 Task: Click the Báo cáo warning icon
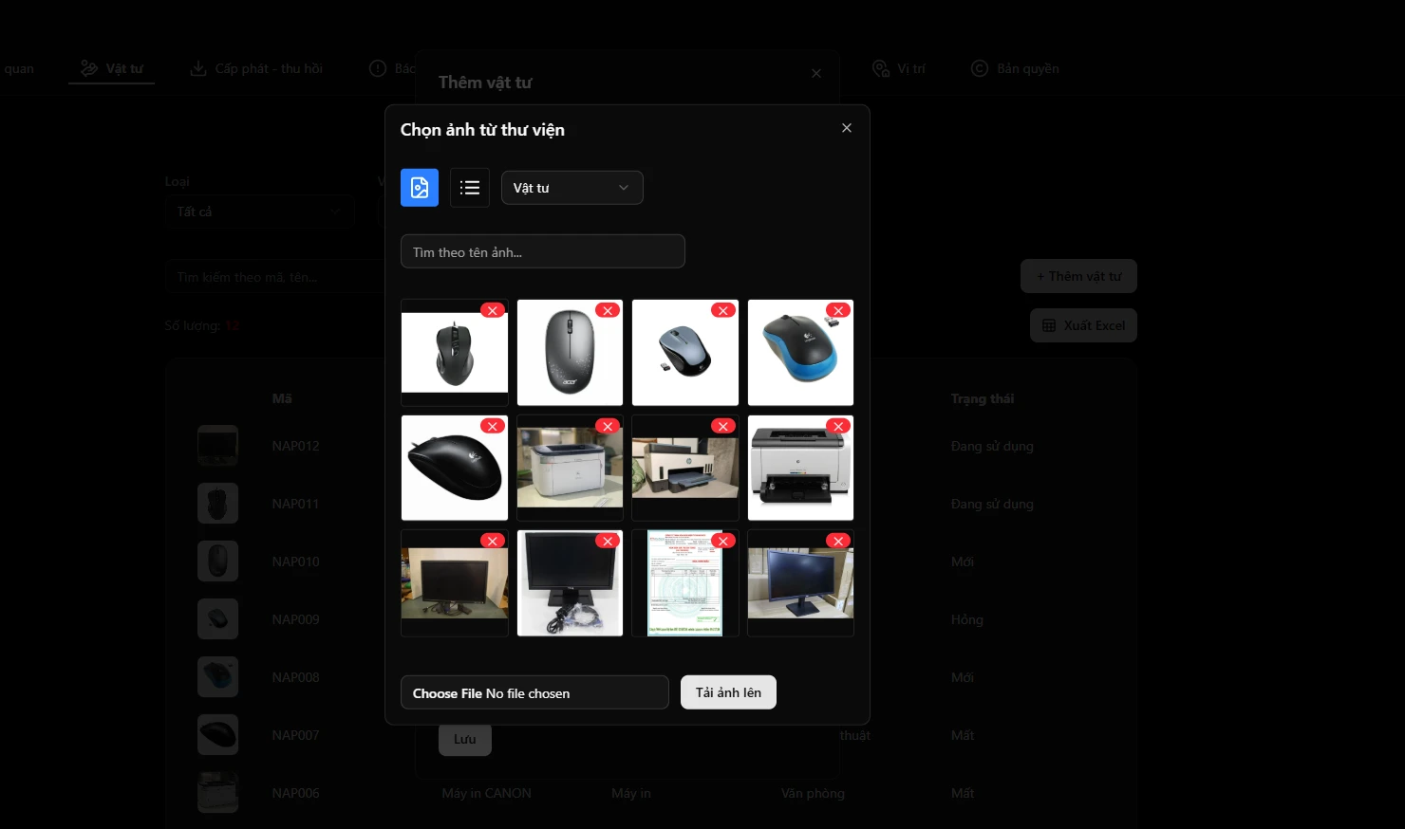click(x=377, y=67)
